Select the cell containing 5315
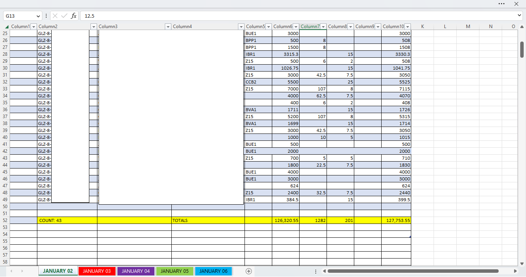This screenshot has height=277, width=526. pyautogui.click(x=396, y=117)
